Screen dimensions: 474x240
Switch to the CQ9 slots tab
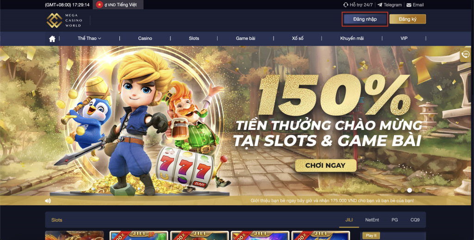pyautogui.click(x=415, y=220)
